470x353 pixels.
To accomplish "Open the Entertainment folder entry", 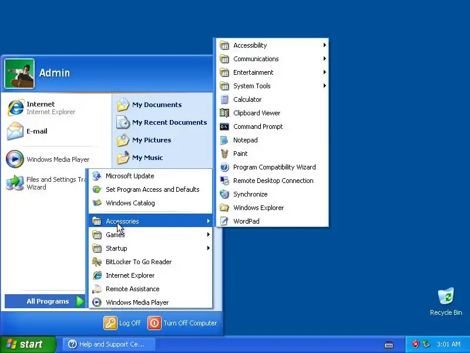I will click(x=272, y=72).
